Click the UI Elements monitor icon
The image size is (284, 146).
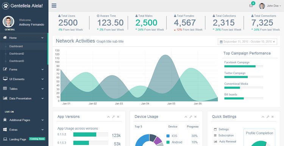coord(5,79)
